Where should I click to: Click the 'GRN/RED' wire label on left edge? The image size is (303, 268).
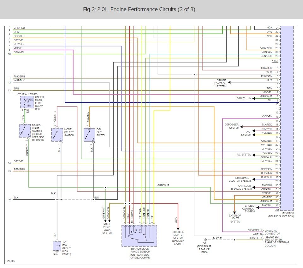pyautogui.click(x=19, y=28)
